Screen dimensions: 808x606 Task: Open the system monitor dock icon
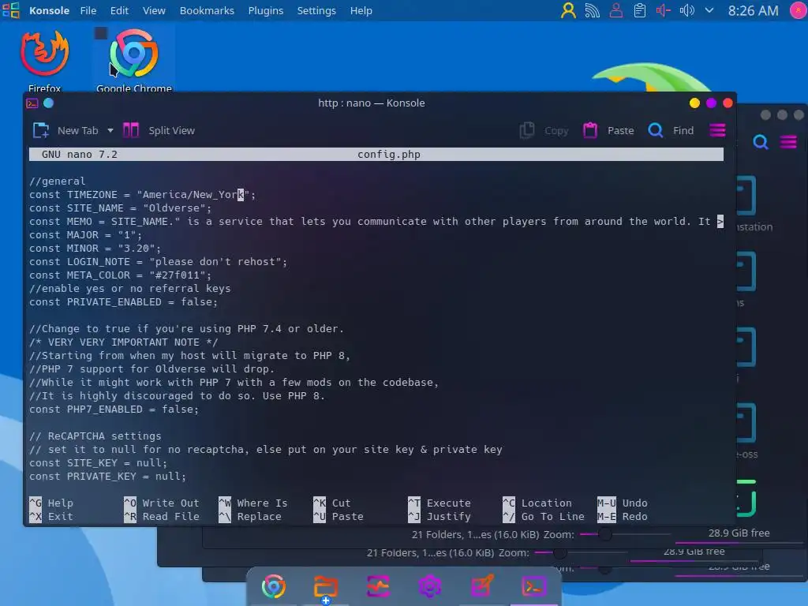click(x=378, y=586)
